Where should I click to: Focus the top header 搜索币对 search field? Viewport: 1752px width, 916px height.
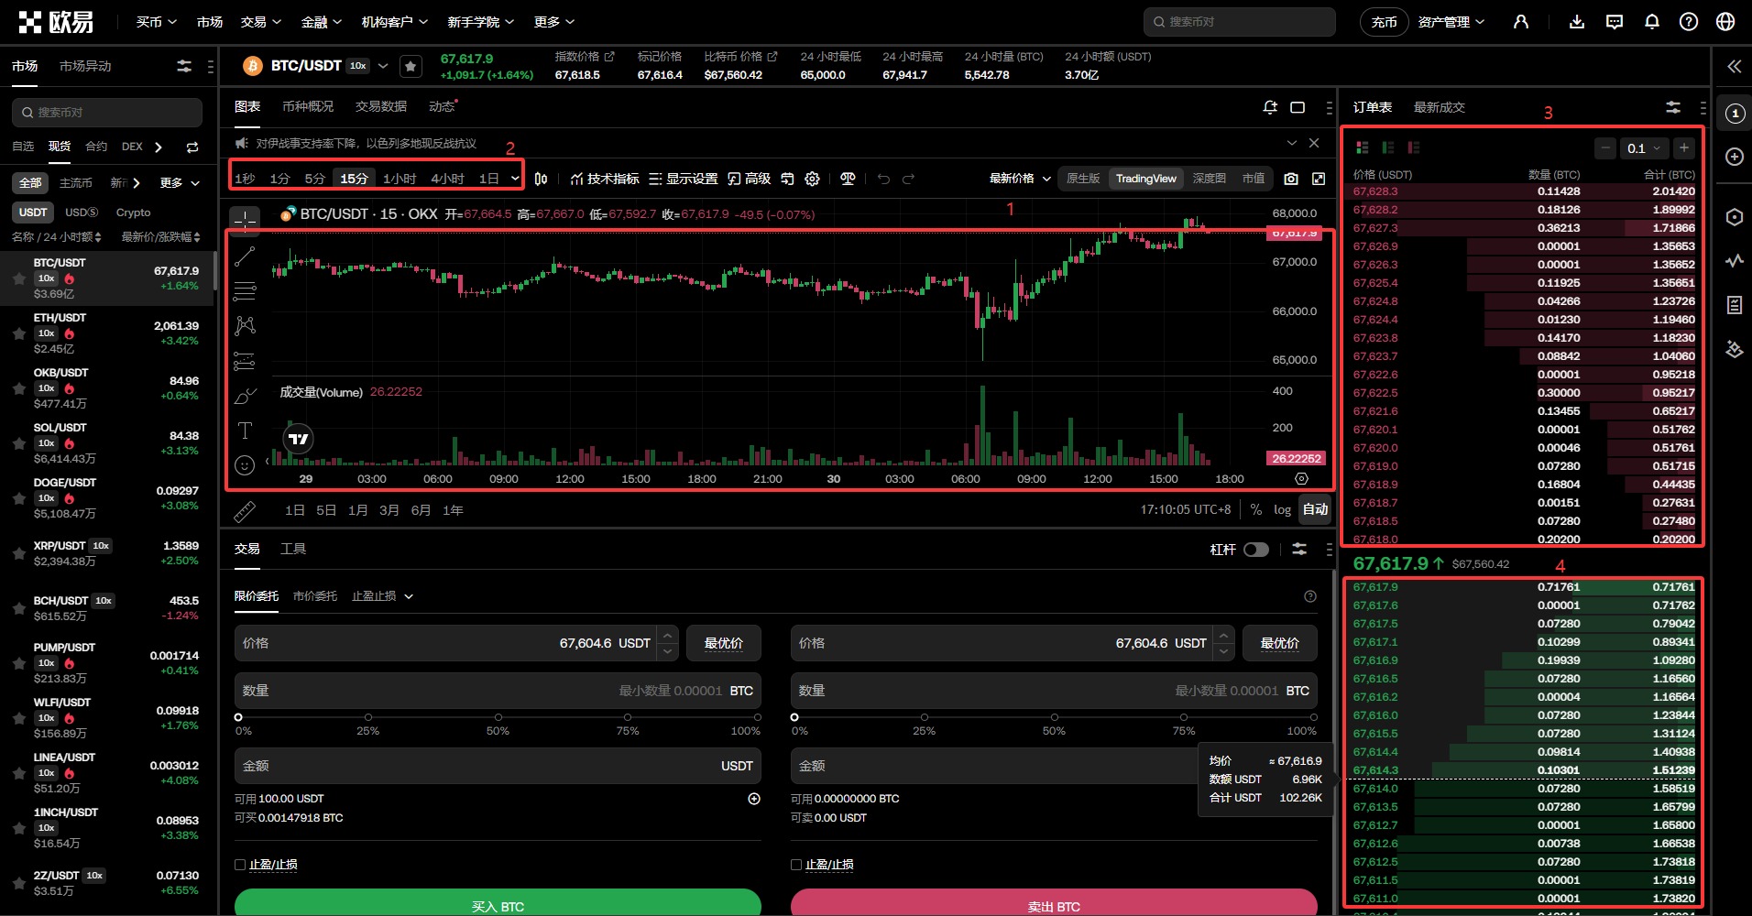[x=1240, y=22]
